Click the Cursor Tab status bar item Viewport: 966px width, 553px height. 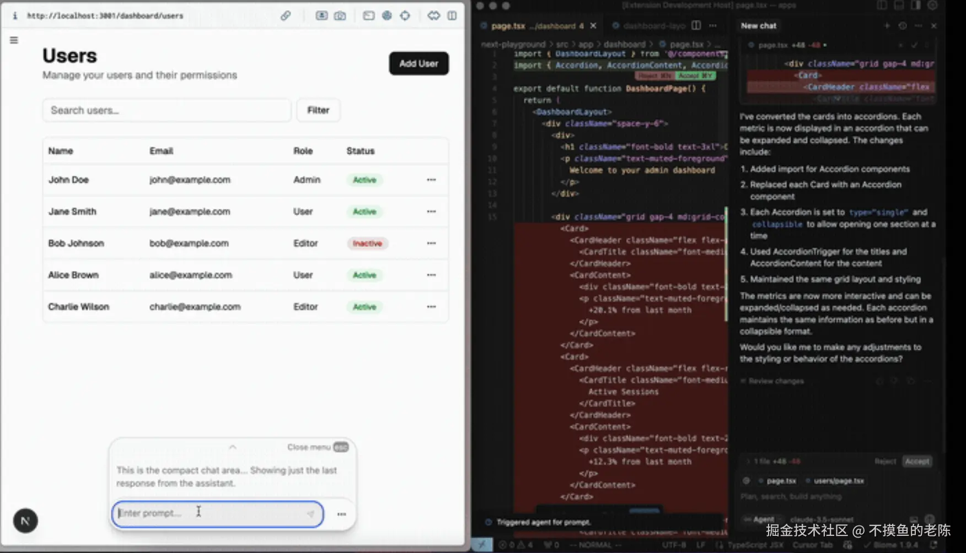pos(813,545)
